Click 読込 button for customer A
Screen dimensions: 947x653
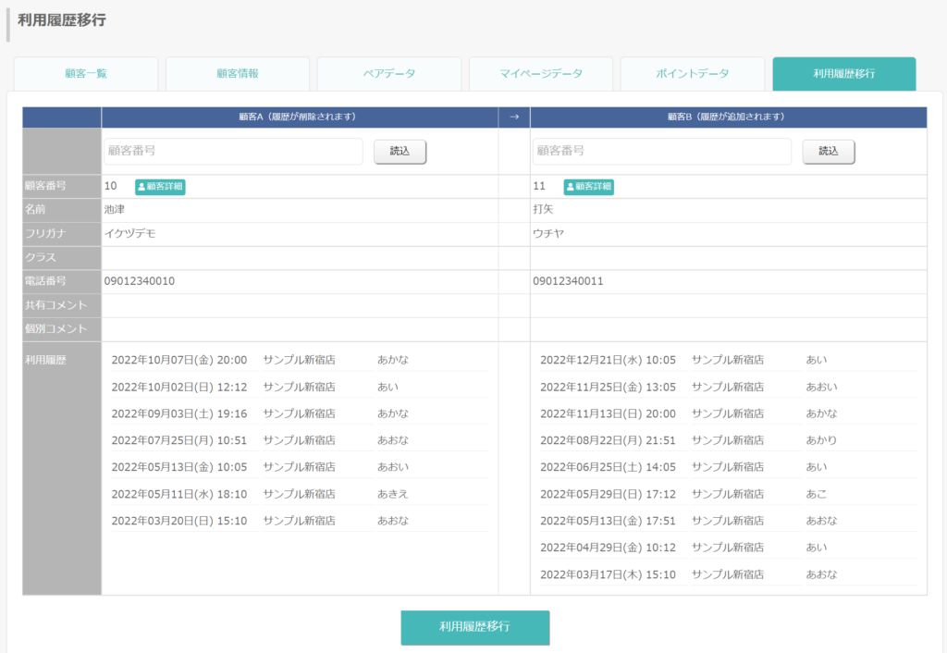[400, 152]
